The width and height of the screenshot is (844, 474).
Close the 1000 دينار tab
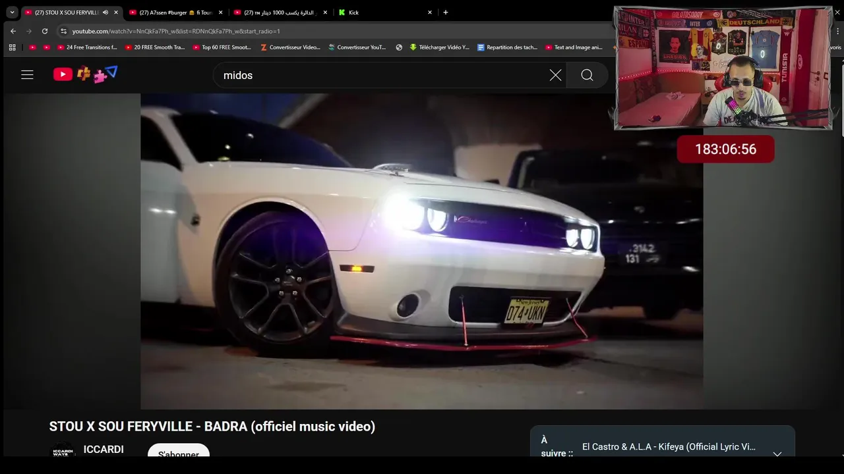coord(325,13)
